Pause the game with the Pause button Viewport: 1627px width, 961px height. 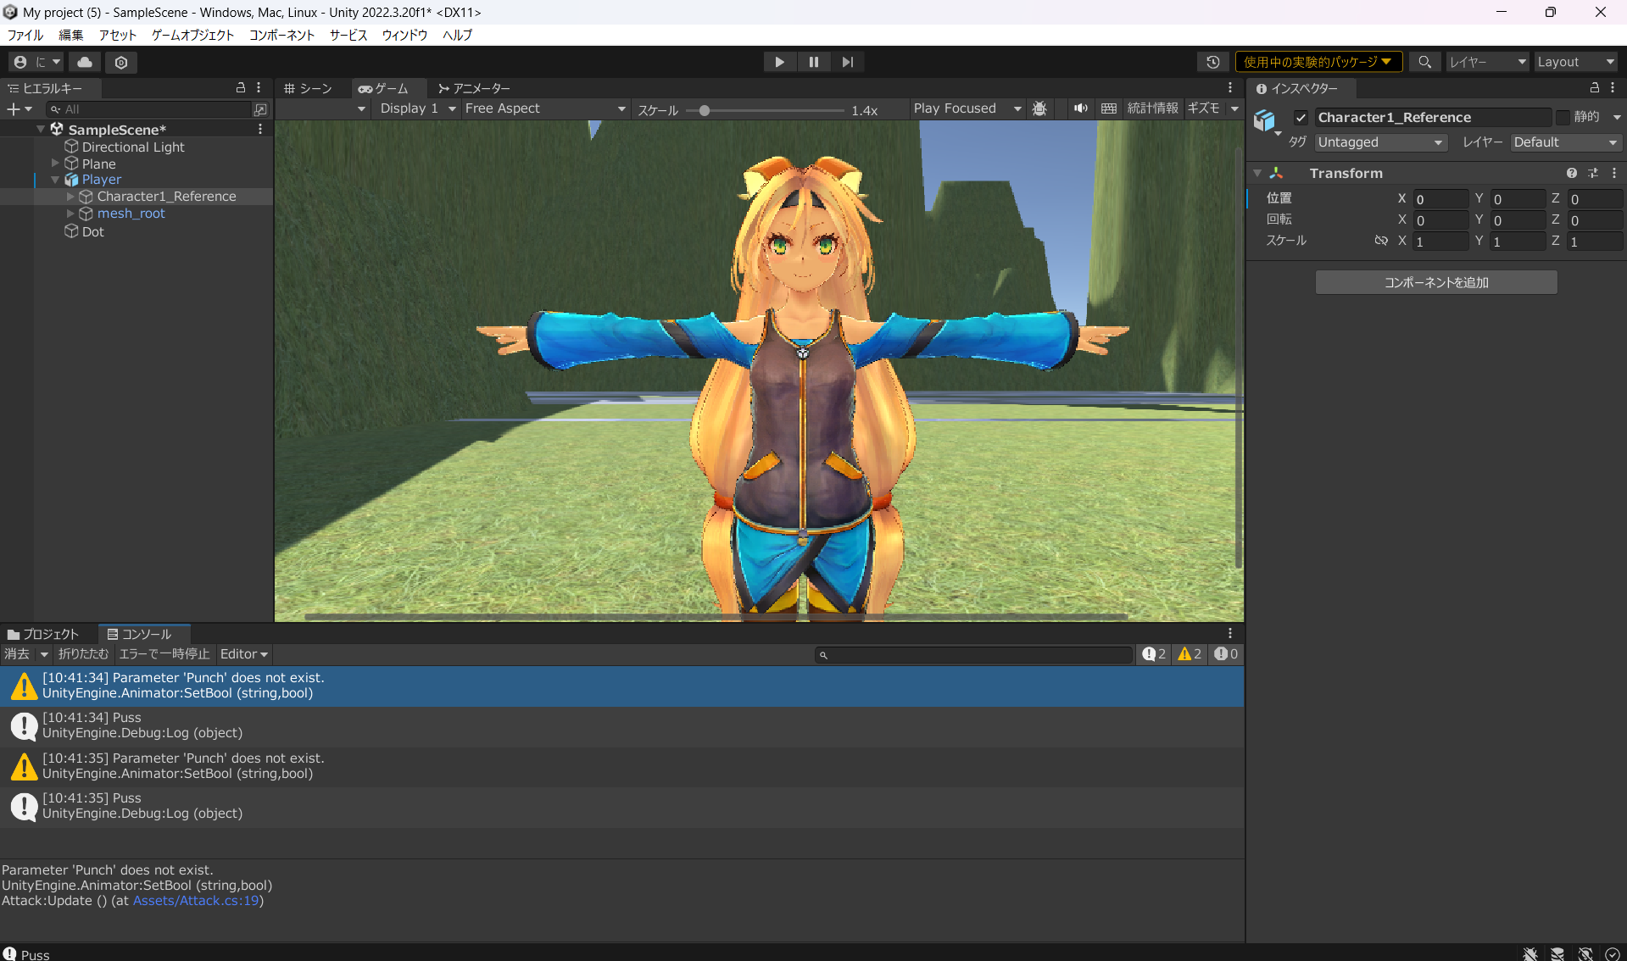tap(813, 61)
